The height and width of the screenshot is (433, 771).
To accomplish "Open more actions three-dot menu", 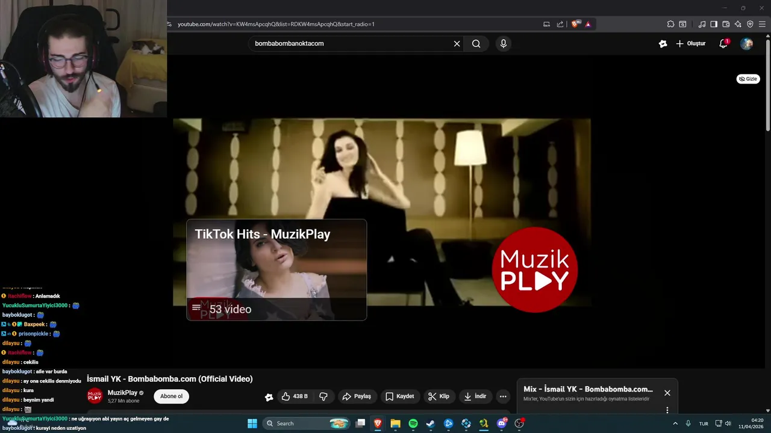I will 503,396.
